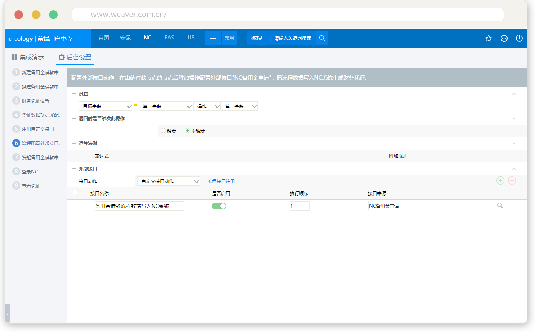
Task: Open the hamburger menu icon beside 常用
Action: 213,38
